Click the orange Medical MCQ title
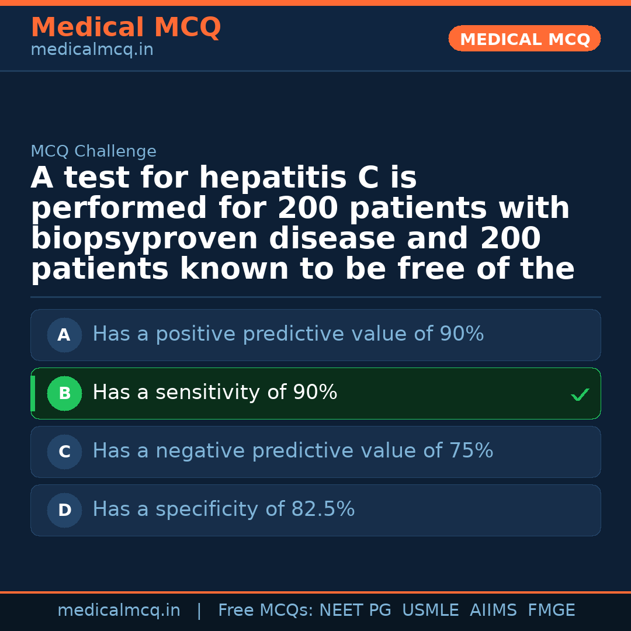Image resolution: width=631 pixels, height=631 pixels. click(126, 27)
